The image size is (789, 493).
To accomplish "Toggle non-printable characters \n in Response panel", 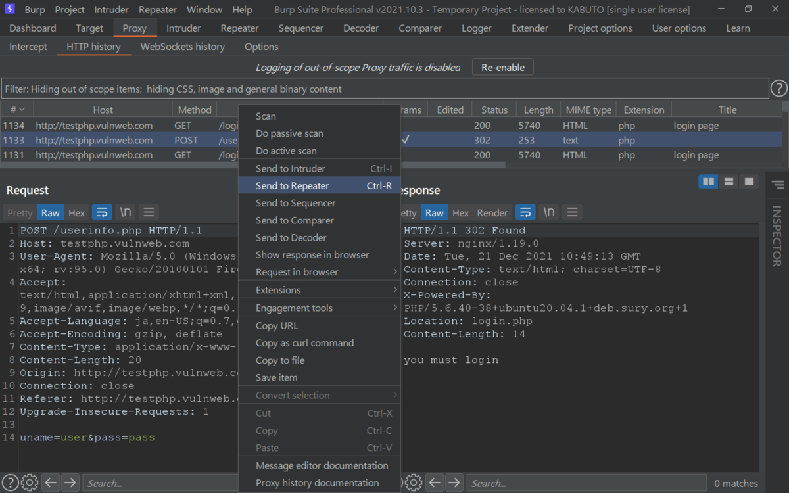I will pyautogui.click(x=548, y=212).
